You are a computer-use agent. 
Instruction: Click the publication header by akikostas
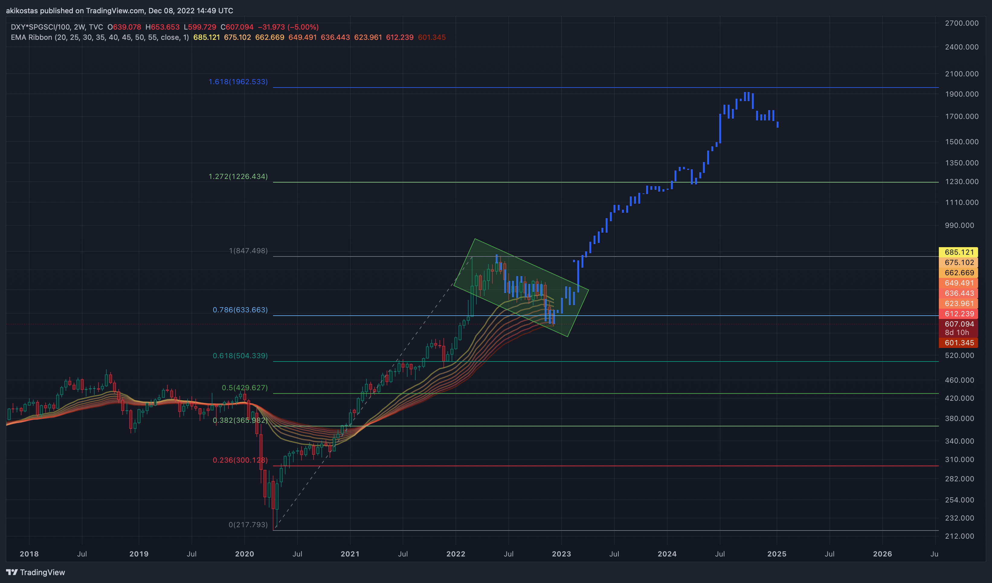[x=119, y=11]
